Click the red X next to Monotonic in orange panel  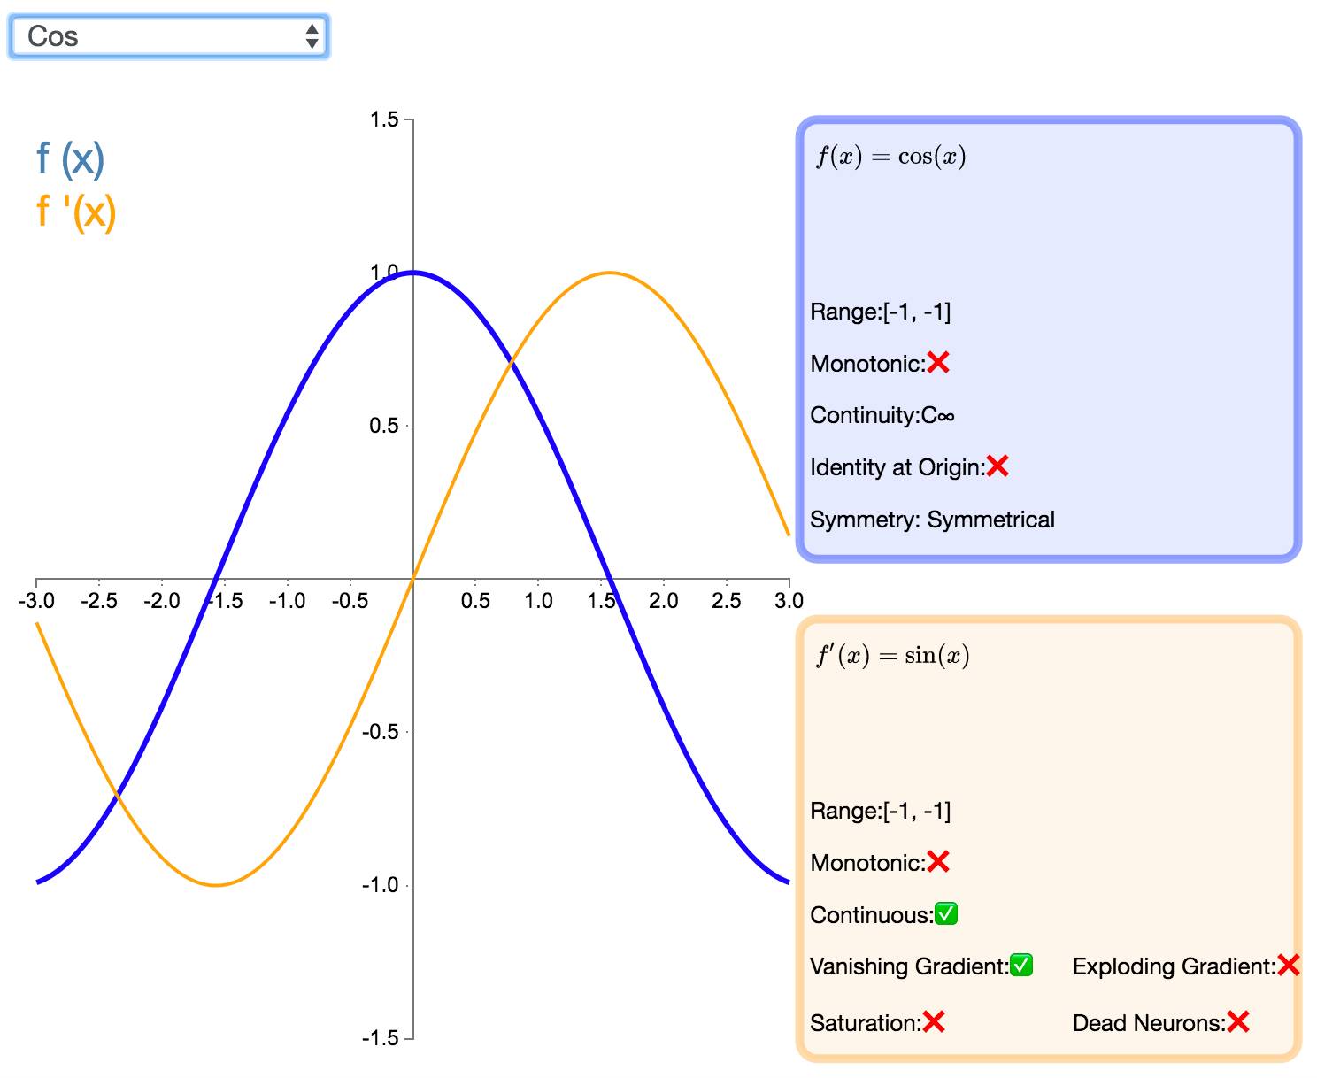[x=938, y=862]
